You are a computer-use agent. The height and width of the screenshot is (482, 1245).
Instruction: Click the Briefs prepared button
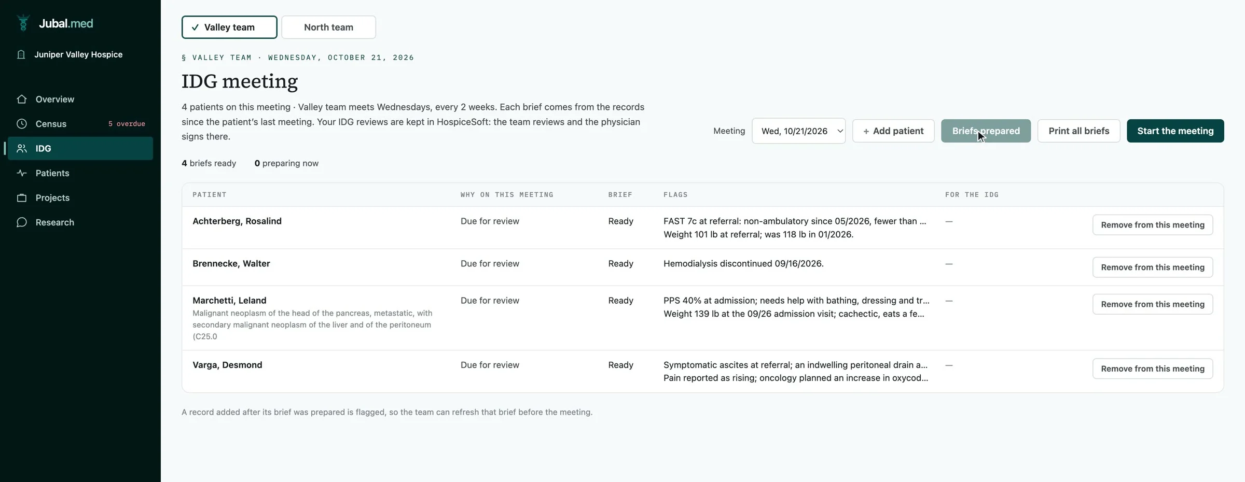click(x=986, y=131)
